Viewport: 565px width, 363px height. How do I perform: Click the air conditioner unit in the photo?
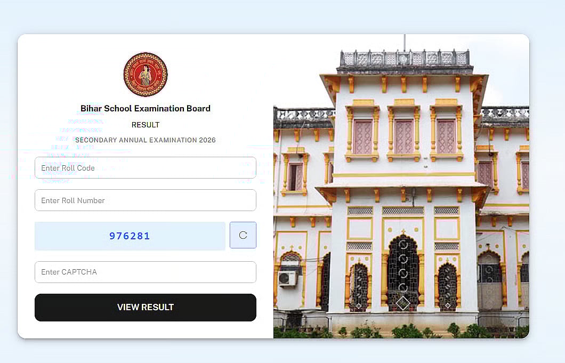pyautogui.click(x=287, y=278)
